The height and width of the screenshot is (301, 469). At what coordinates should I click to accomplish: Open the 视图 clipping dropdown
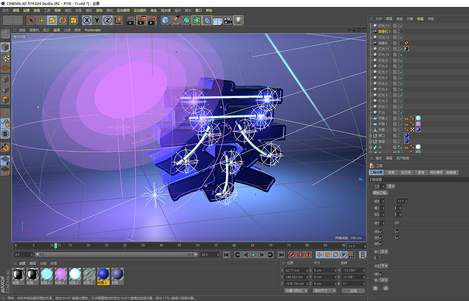tap(384, 266)
